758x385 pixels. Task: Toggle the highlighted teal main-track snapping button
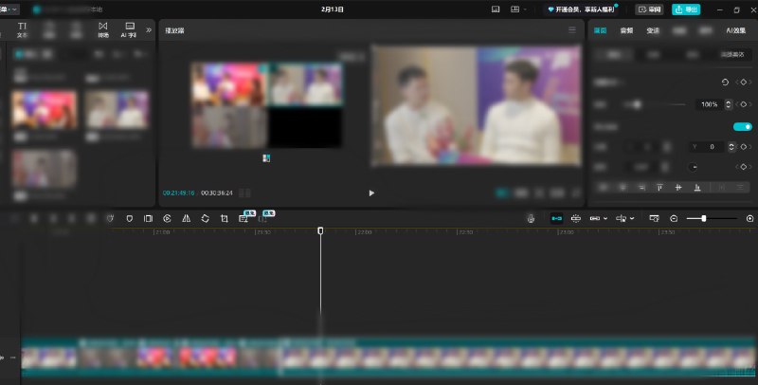point(556,218)
